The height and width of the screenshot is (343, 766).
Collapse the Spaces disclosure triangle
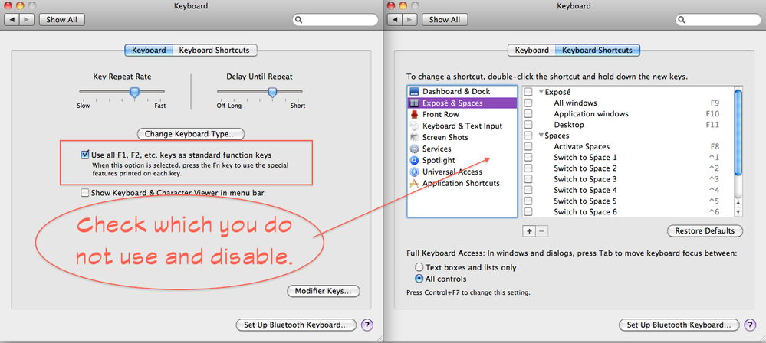(541, 136)
